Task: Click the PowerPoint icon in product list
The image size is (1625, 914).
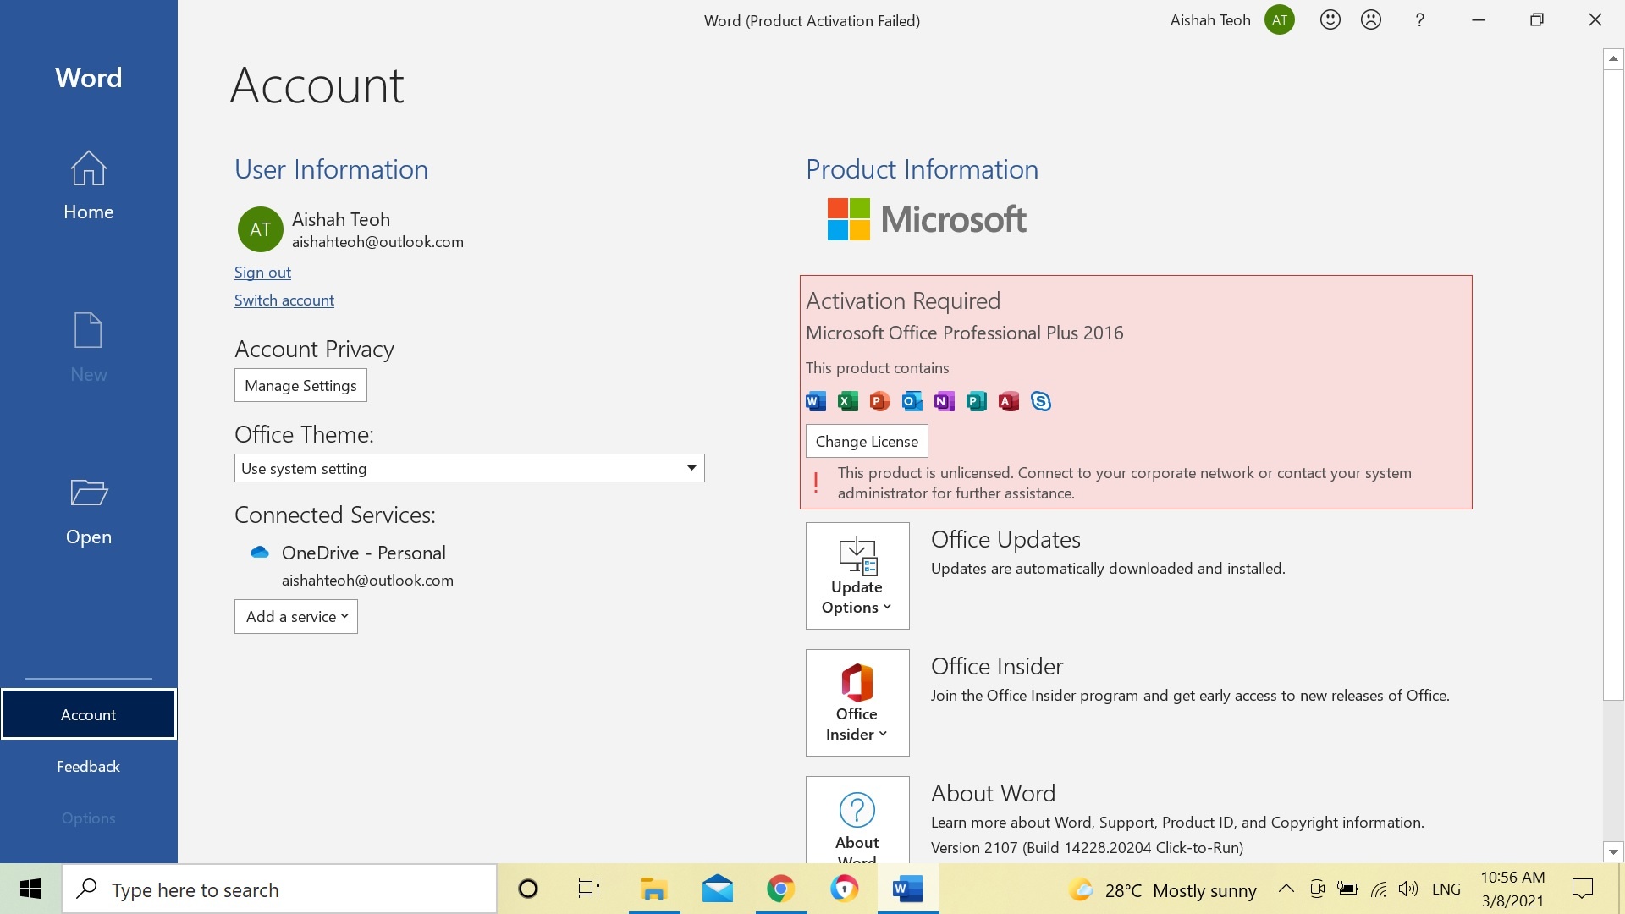Action: click(x=880, y=401)
